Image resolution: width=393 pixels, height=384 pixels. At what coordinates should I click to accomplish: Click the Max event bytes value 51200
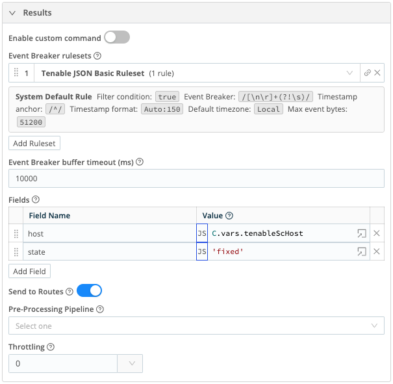point(31,122)
